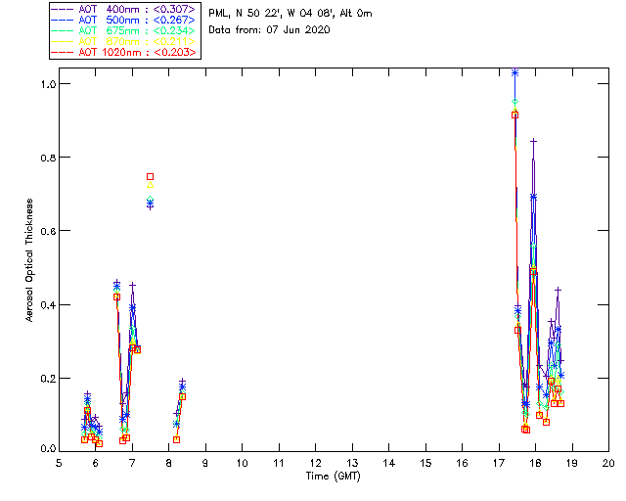Click the x-axis tick label 12
Image resolution: width=626 pixels, height=501 pixels.
pos(315,463)
